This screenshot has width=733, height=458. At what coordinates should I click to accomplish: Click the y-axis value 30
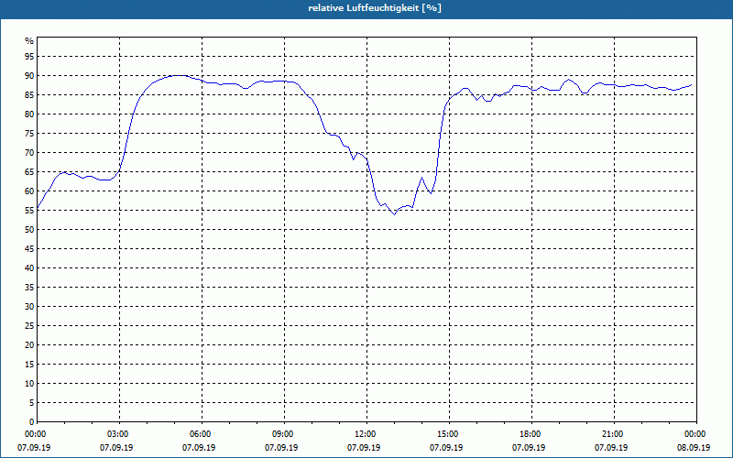click(29, 307)
